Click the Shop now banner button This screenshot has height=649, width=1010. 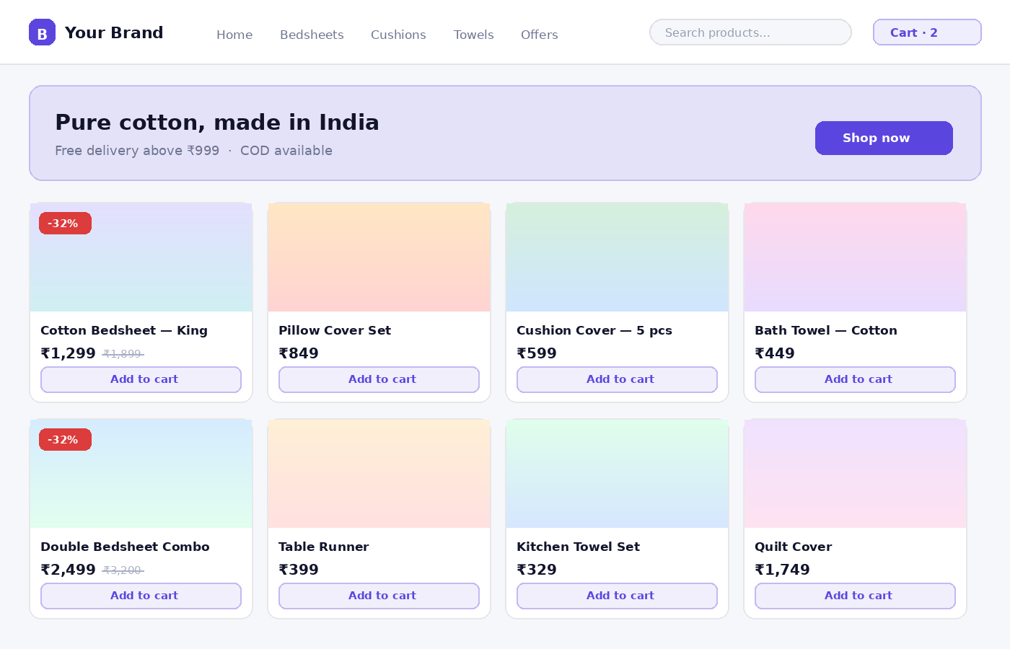[x=884, y=138]
